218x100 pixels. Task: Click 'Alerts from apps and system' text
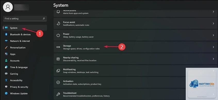[x=76, y=13]
